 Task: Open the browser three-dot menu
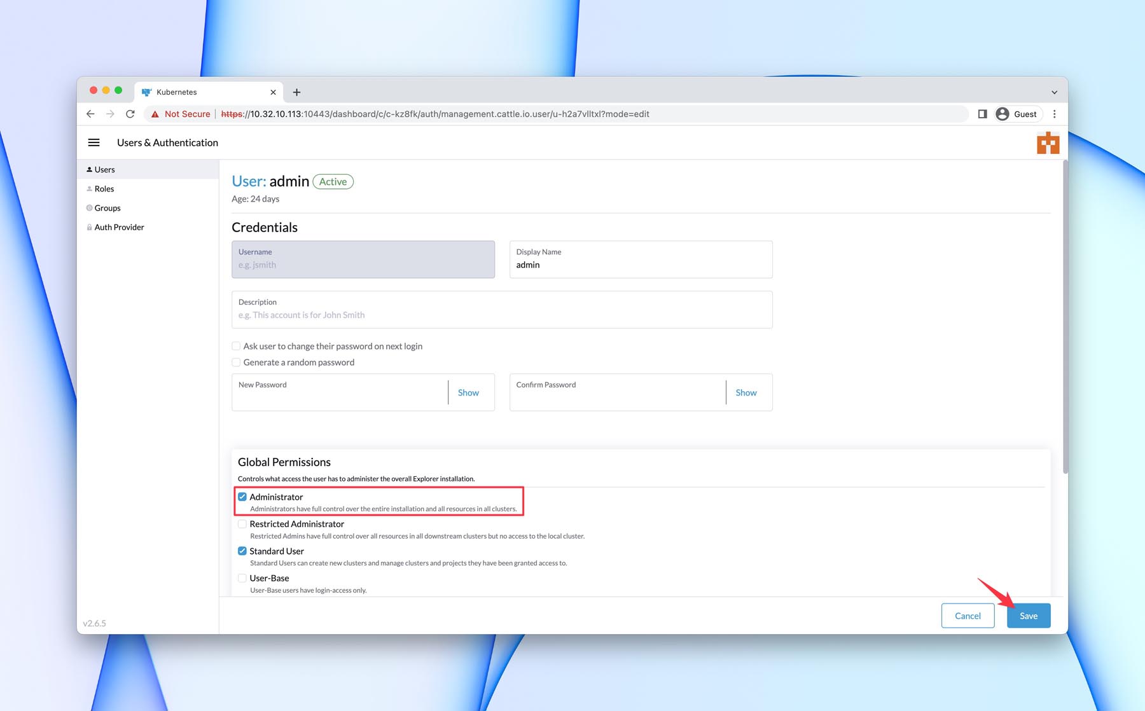tap(1054, 114)
